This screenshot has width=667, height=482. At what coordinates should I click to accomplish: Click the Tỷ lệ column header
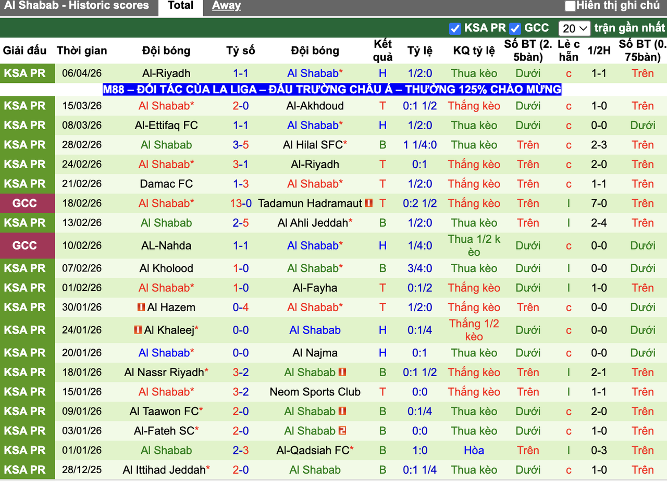[420, 51]
